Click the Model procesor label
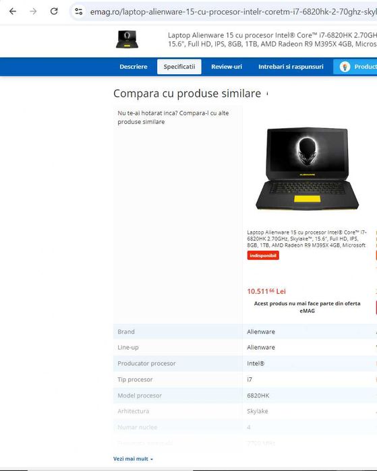This screenshot has height=471, width=377. coord(140,396)
